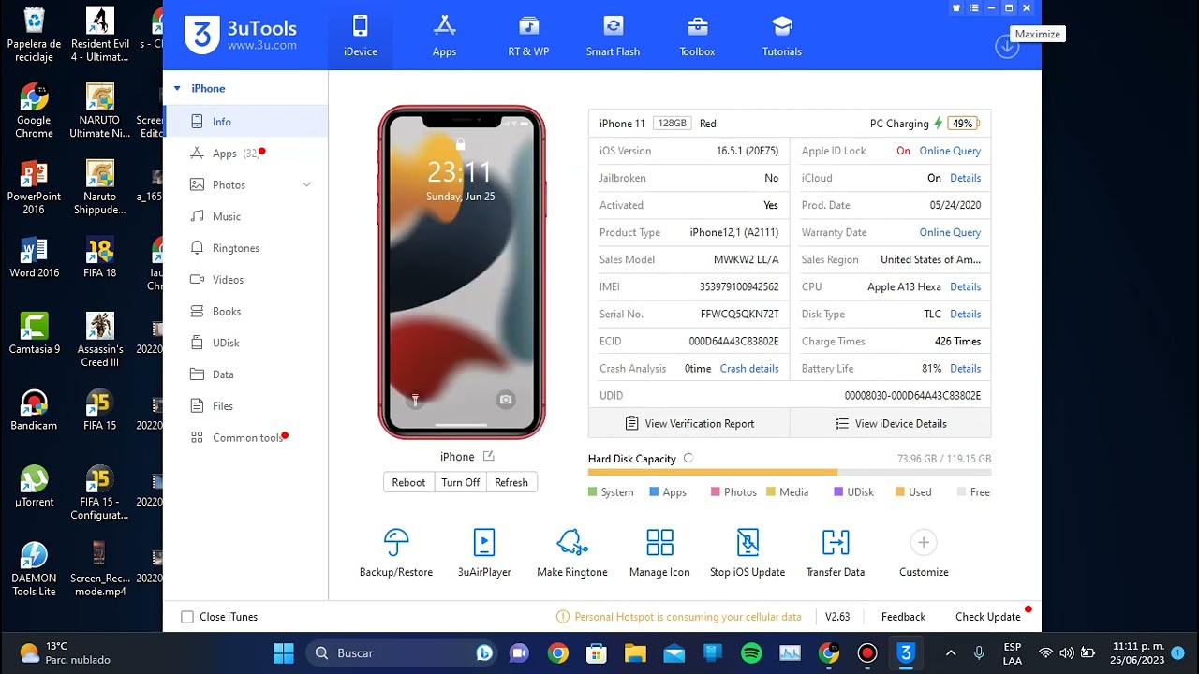Click Turn Off button
This screenshot has width=1199, height=674.
(x=460, y=483)
